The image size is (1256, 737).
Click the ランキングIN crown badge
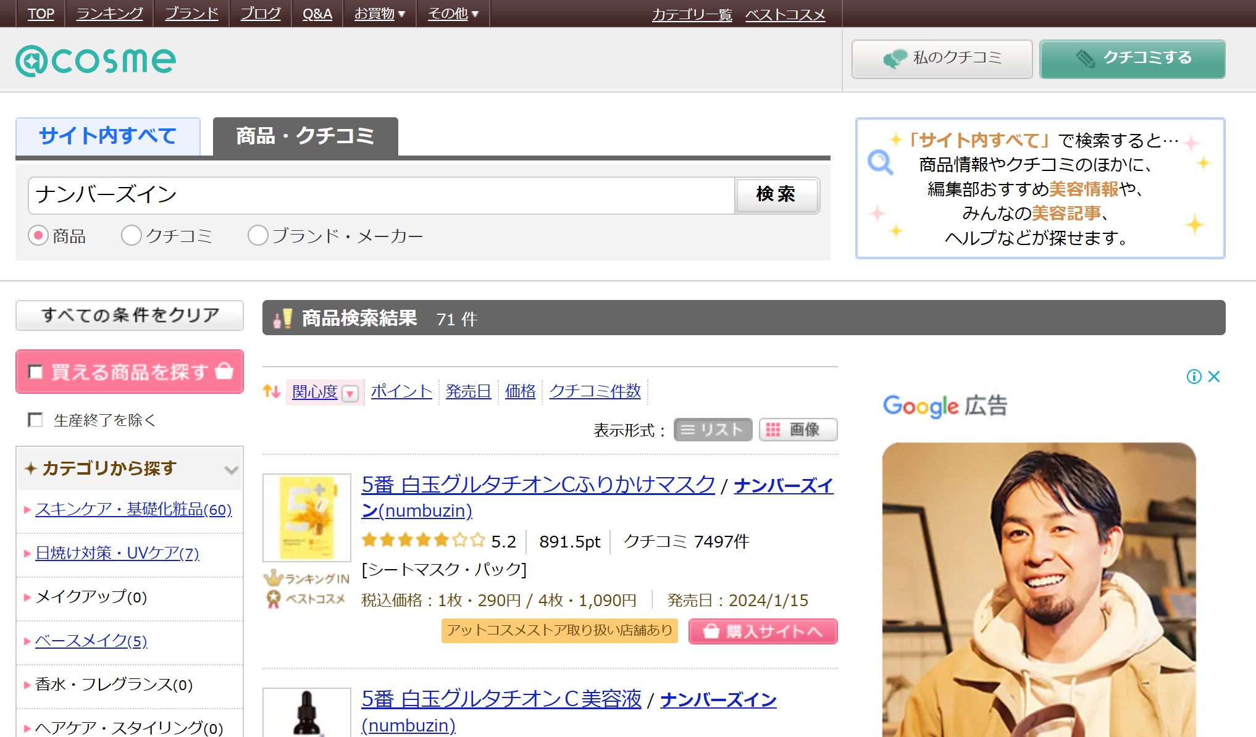coord(307,578)
